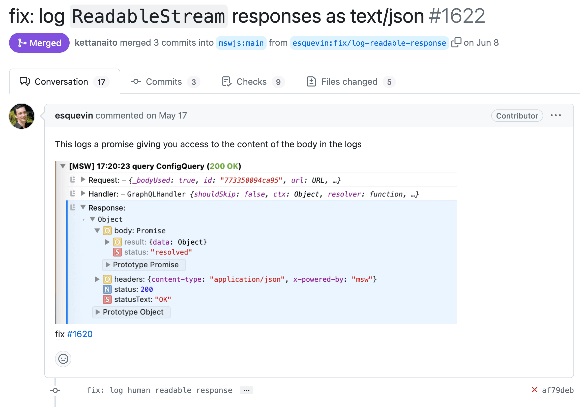This screenshot has width=580, height=407.
Task: Open the esquevin:fix/log-readable-response branch link
Action: 369,42
